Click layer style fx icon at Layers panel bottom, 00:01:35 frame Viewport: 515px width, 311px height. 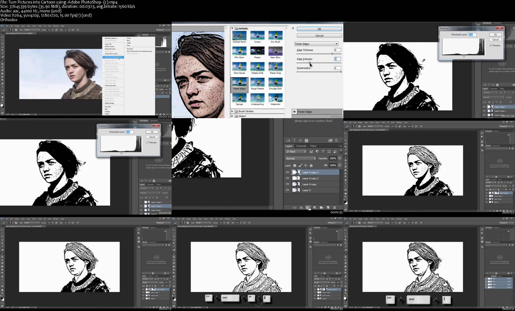pos(301,208)
